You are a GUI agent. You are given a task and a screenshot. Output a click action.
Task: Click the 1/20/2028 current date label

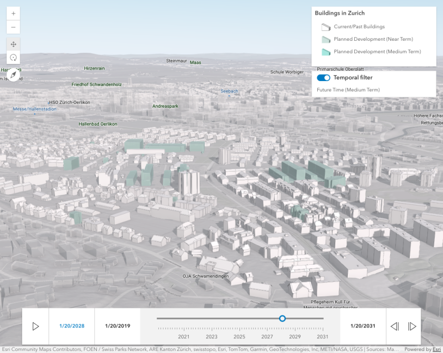[72, 326]
